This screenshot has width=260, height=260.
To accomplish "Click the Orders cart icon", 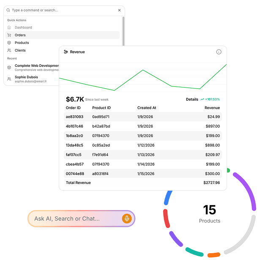I will 9,35.
